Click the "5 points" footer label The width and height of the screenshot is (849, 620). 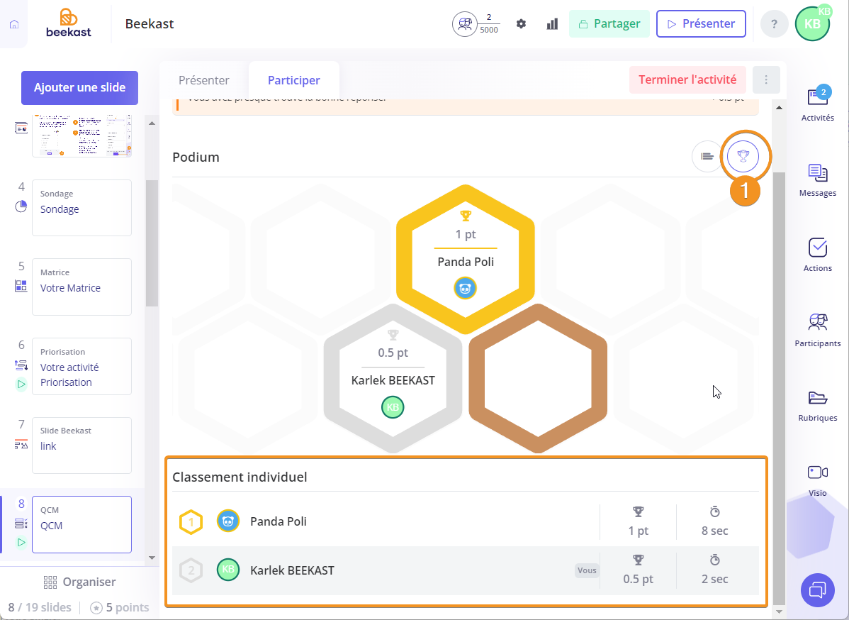tap(120, 607)
